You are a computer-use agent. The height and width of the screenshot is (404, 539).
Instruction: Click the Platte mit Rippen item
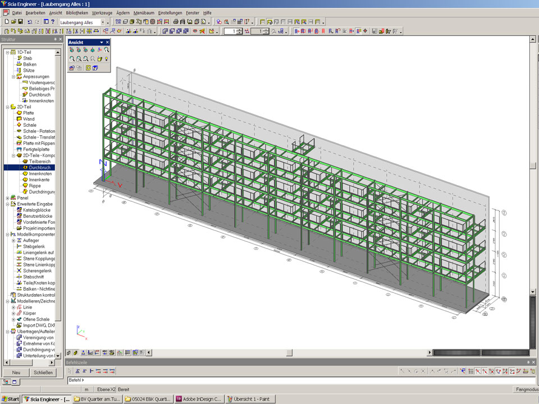pos(39,143)
